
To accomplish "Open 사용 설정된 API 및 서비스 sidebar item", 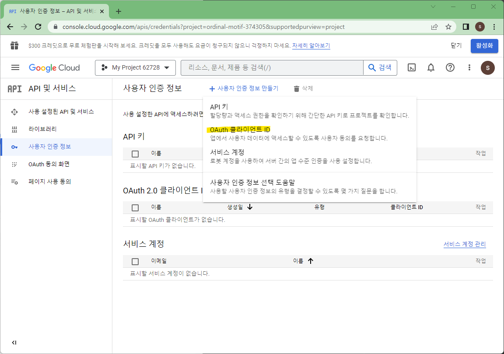I will click(x=56, y=112).
